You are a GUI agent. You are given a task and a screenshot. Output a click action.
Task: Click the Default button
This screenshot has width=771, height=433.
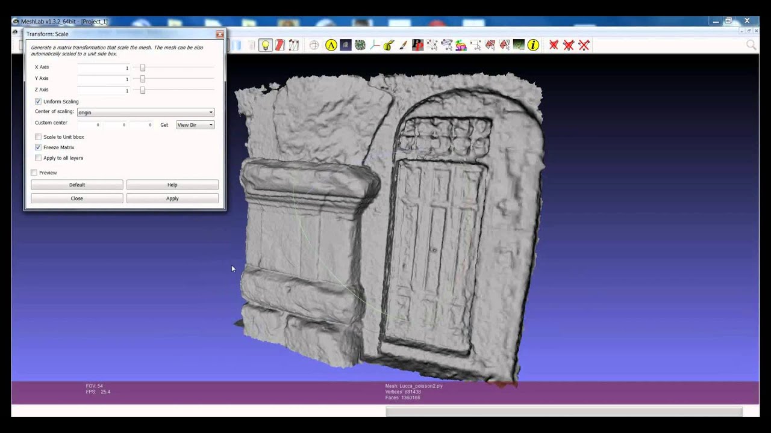(77, 185)
